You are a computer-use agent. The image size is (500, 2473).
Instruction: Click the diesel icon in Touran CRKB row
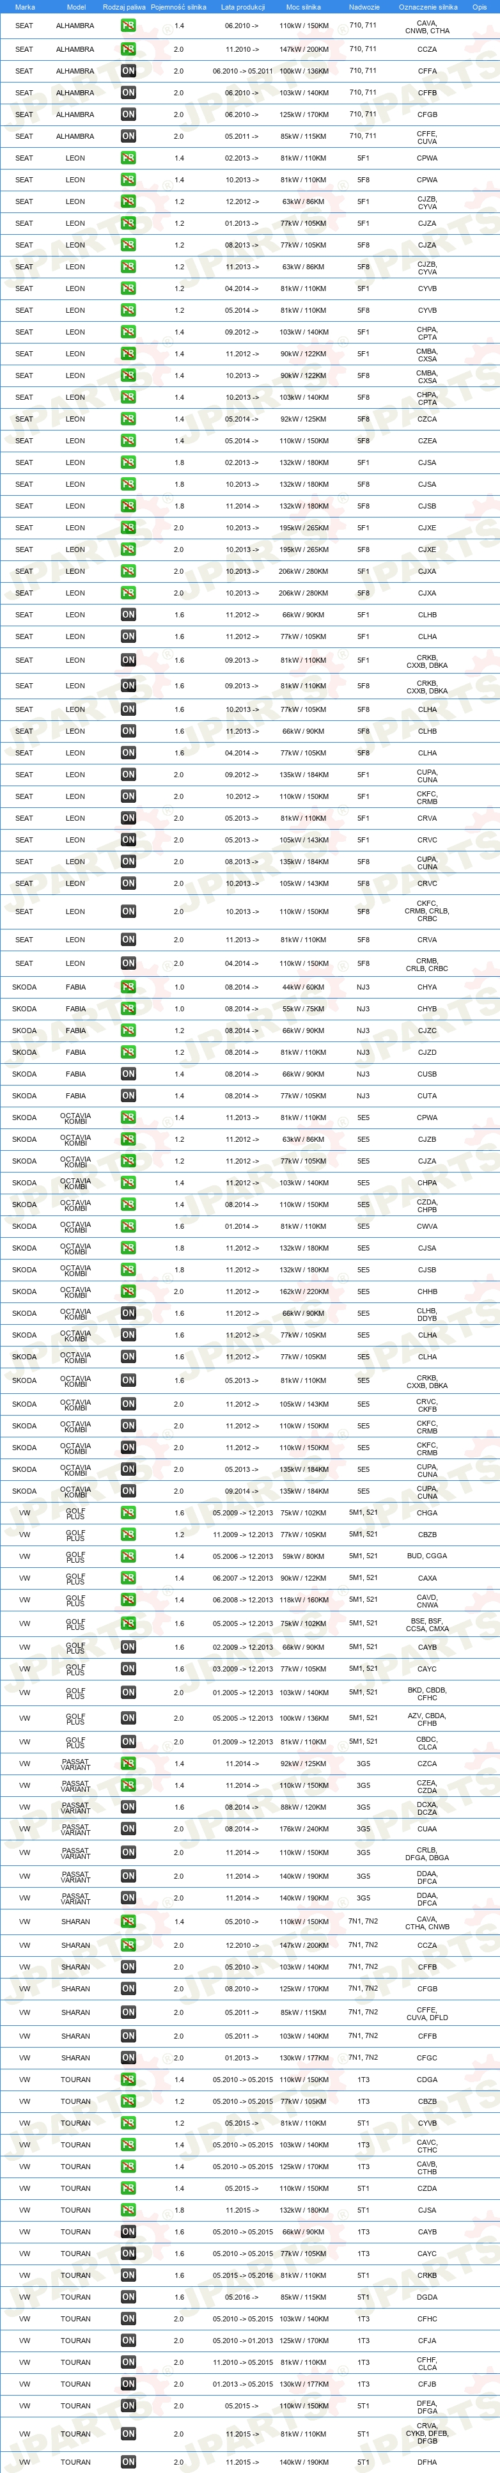pos(128,2275)
